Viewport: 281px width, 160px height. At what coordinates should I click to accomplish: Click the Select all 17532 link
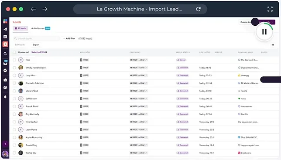tap(39, 52)
